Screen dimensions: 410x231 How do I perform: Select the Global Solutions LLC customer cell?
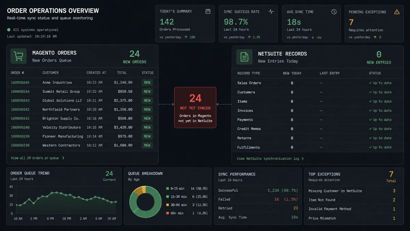pos(62,100)
